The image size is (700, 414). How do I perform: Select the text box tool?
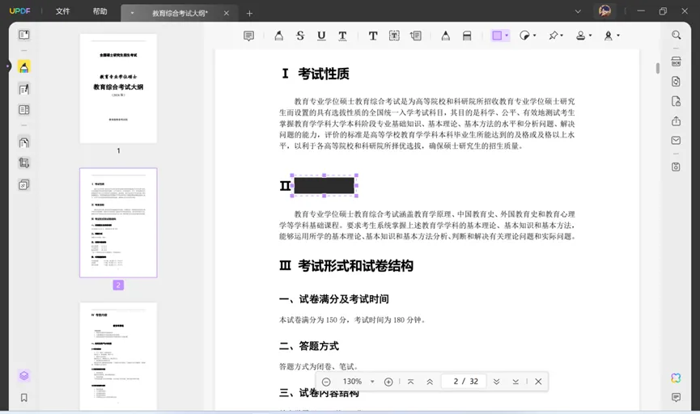click(394, 36)
